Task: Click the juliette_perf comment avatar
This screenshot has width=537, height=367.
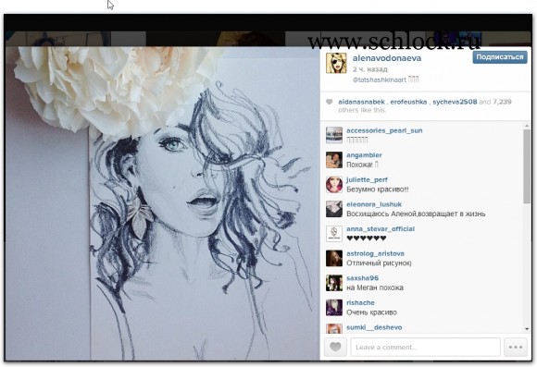Action: [x=334, y=184]
